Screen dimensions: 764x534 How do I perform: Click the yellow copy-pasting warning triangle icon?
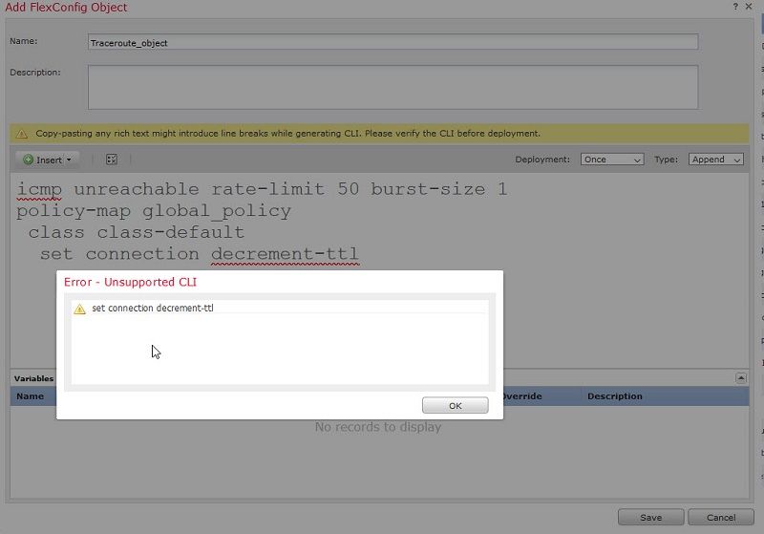click(x=22, y=134)
